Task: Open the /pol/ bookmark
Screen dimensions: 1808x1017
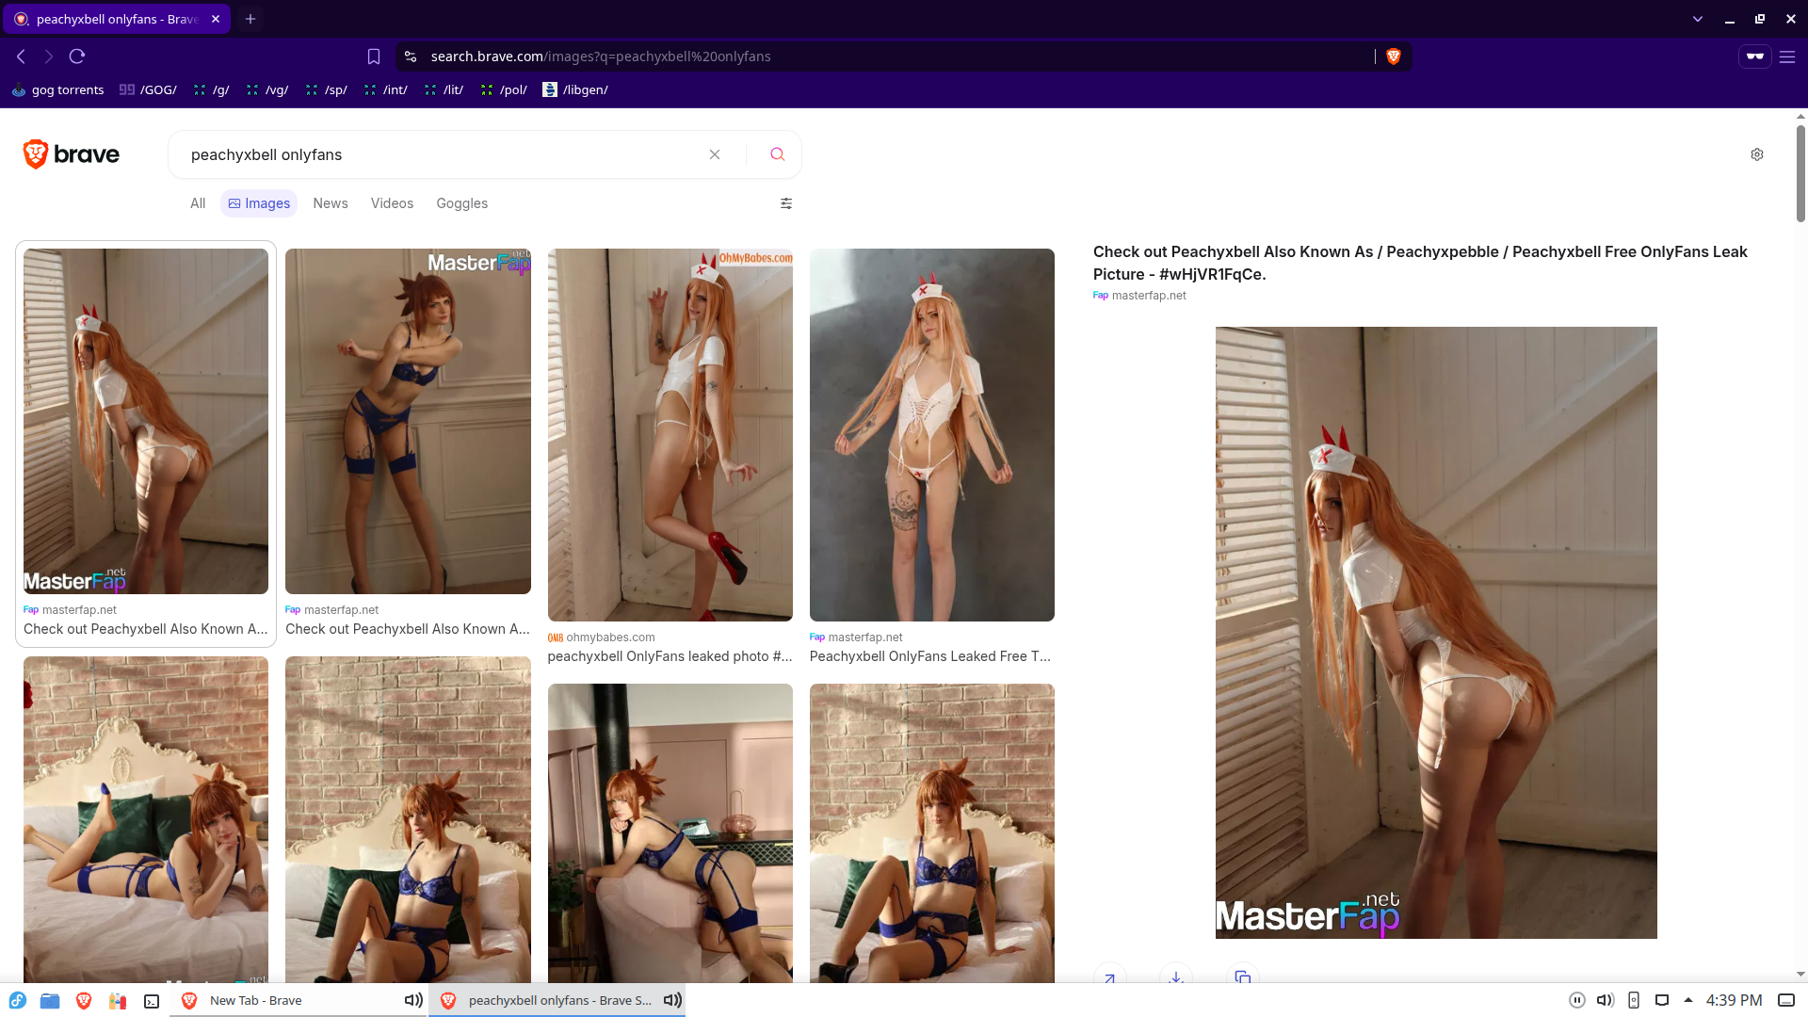Action: click(x=504, y=90)
